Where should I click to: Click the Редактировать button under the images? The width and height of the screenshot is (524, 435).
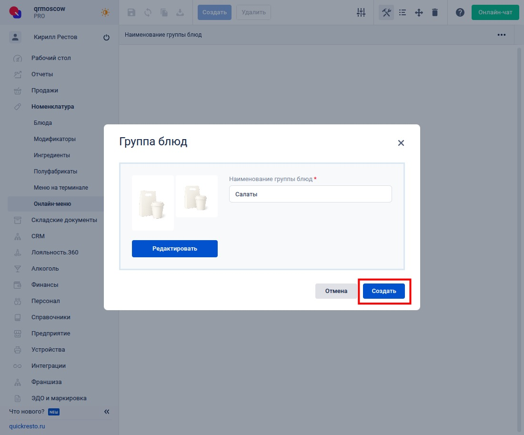175,248
